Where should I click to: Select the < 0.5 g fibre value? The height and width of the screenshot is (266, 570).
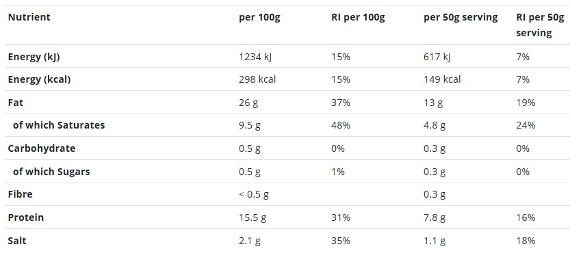[x=254, y=195]
